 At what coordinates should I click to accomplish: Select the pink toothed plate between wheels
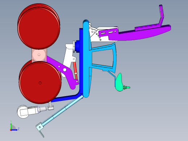pyautogui.click(x=39, y=55)
